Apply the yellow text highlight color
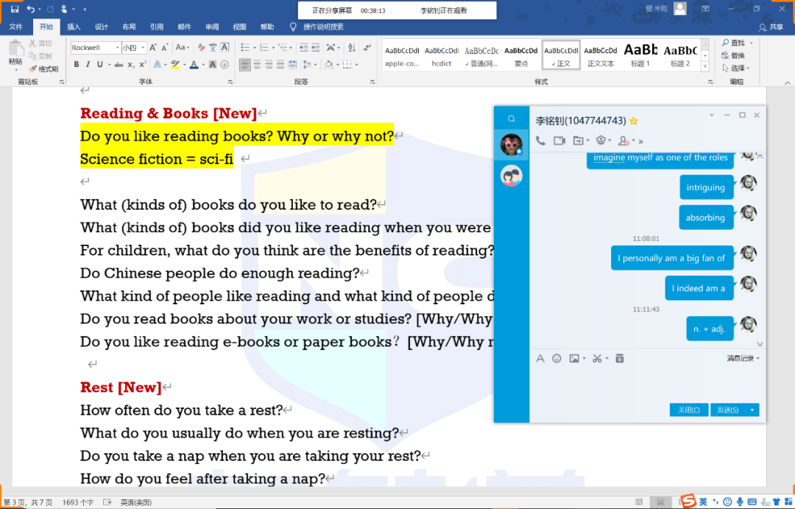 click(x=174, y=65)
